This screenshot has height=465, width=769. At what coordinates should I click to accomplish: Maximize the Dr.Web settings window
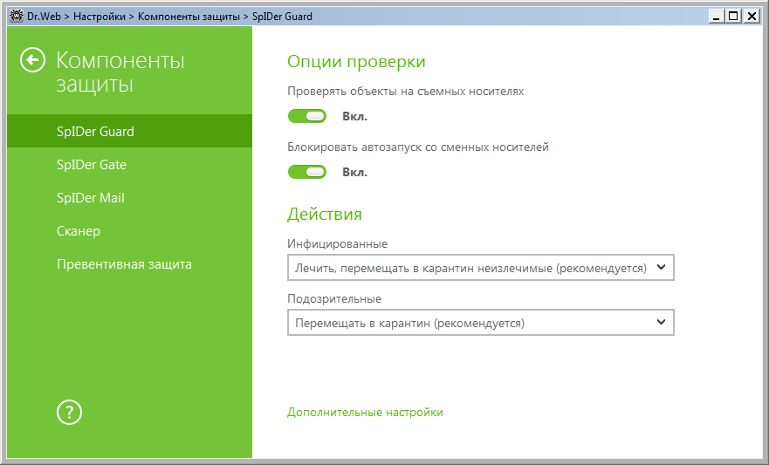(x=733, y=16)
